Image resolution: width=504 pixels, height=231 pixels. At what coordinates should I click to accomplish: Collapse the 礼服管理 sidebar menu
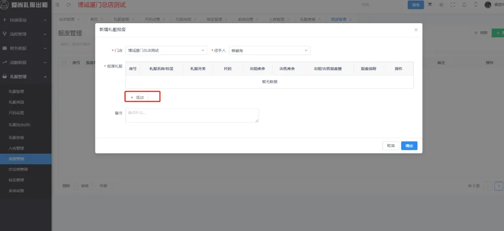click(25, 77)
